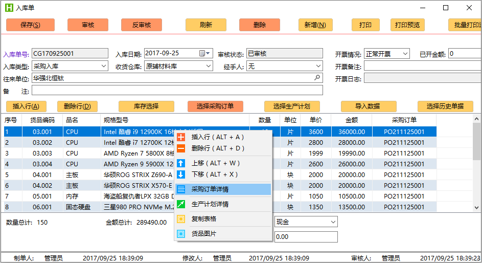Click the 删除行(D) button above the table
This screenshot has width=482, height=263.
(78, 106)
